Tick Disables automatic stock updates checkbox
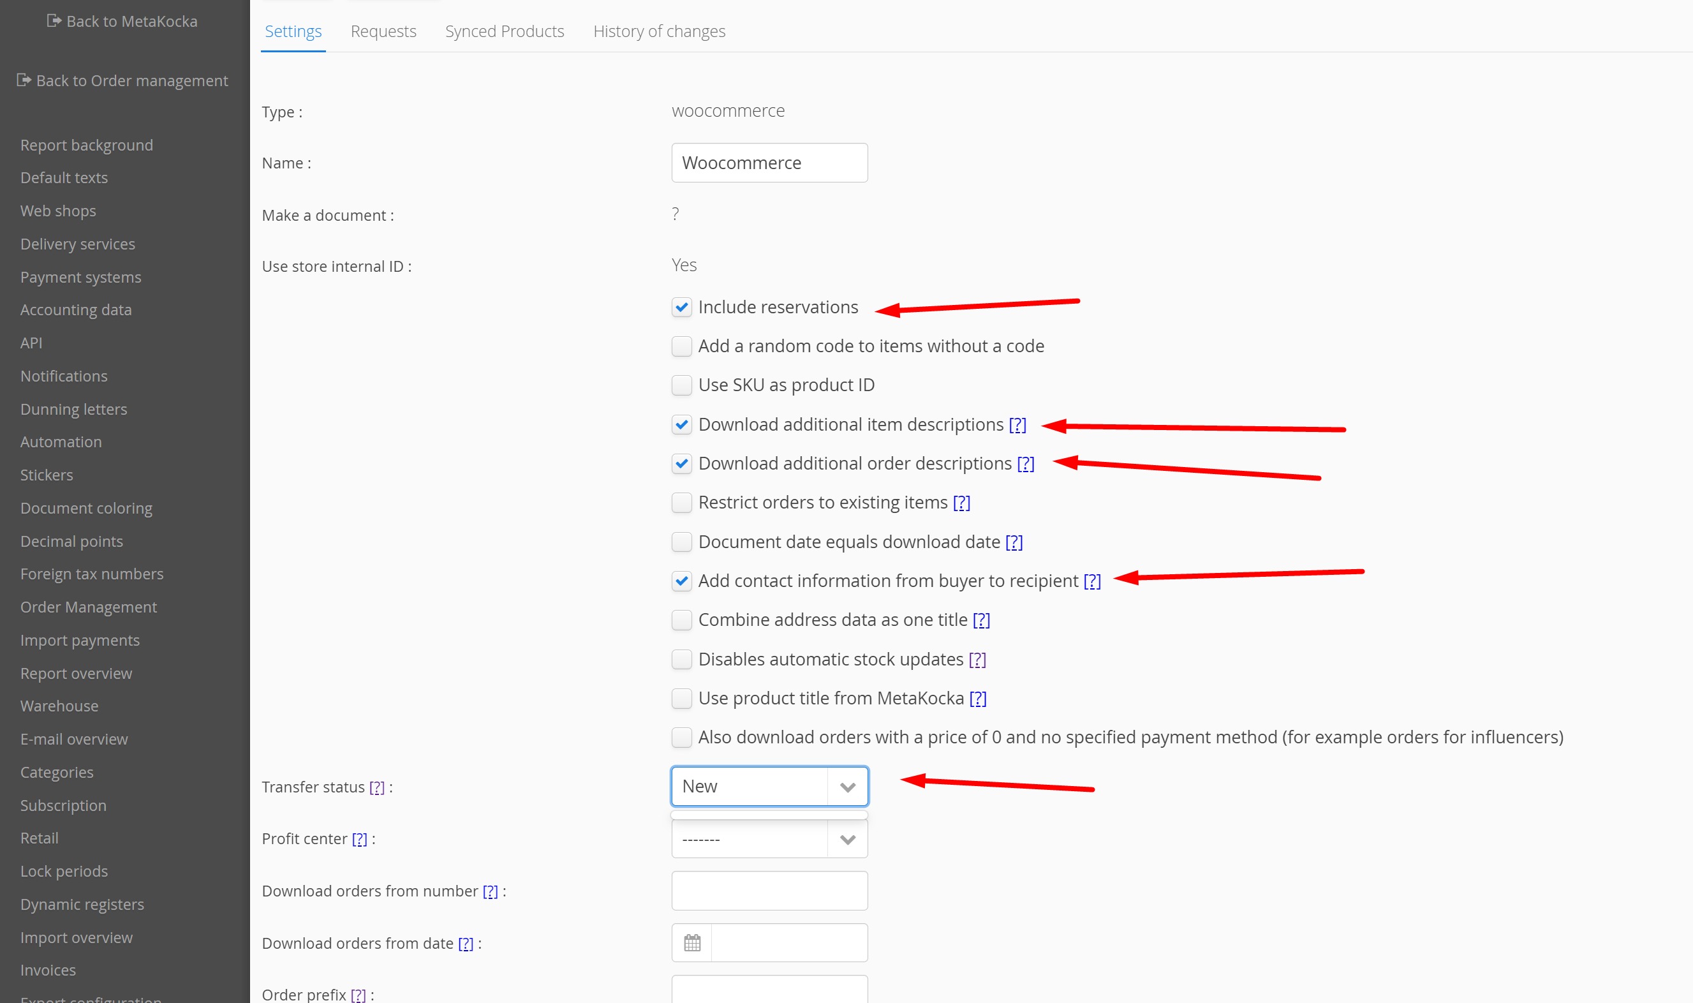1693x1003 pixels. [x=682, y=659]
